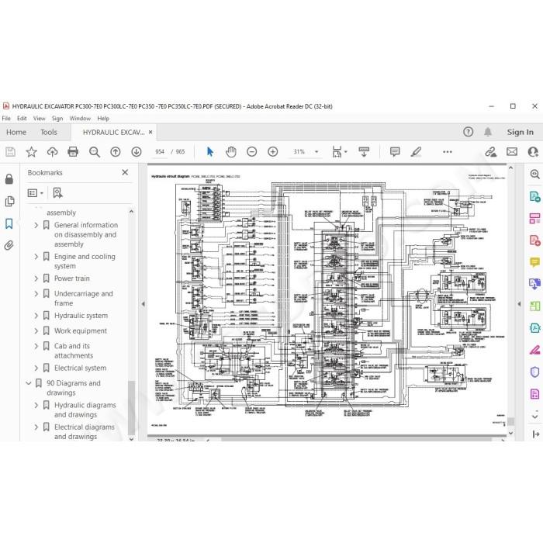Open the File menu
This screenshot has height=543, width=543.
point(6,119)
